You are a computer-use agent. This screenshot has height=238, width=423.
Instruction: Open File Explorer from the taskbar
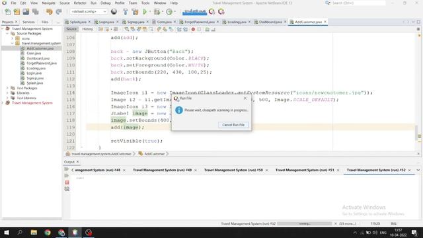tap(34, 232)
